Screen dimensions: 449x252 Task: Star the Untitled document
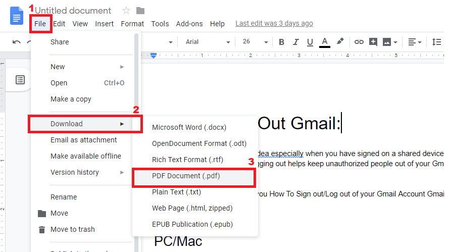[x=126, y=11]
